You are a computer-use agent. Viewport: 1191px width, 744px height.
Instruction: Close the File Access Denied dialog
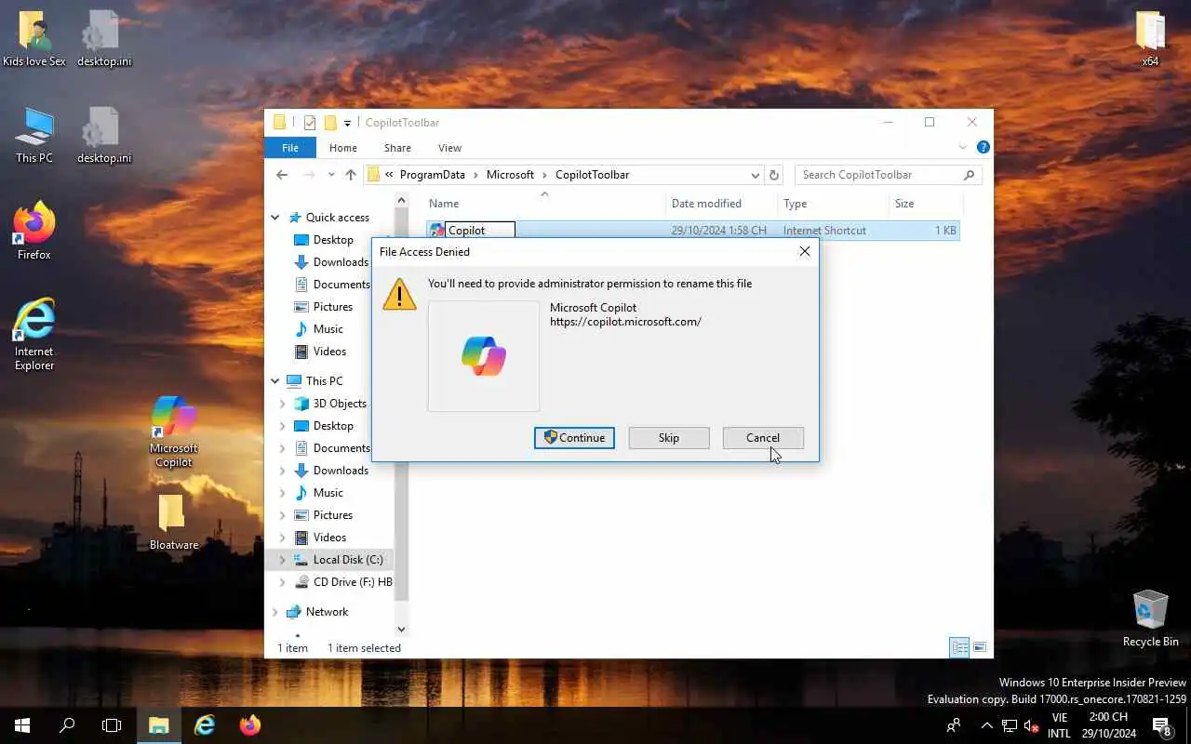[x=805, y=251]
